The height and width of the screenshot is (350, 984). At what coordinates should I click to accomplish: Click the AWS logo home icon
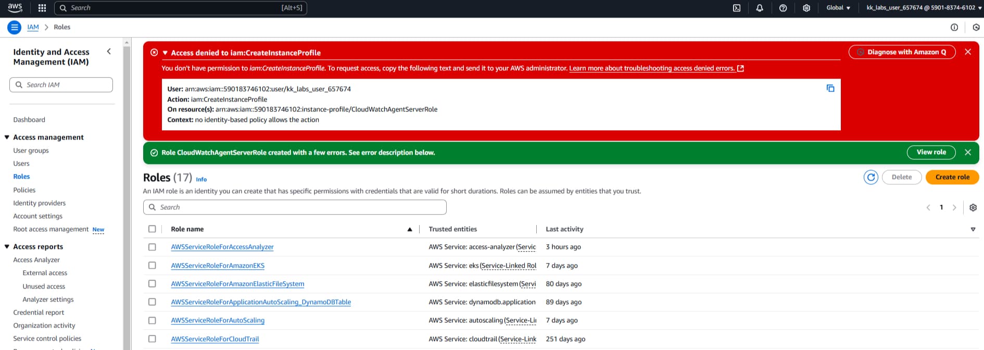pyautogui.click(x=15, y=8)
